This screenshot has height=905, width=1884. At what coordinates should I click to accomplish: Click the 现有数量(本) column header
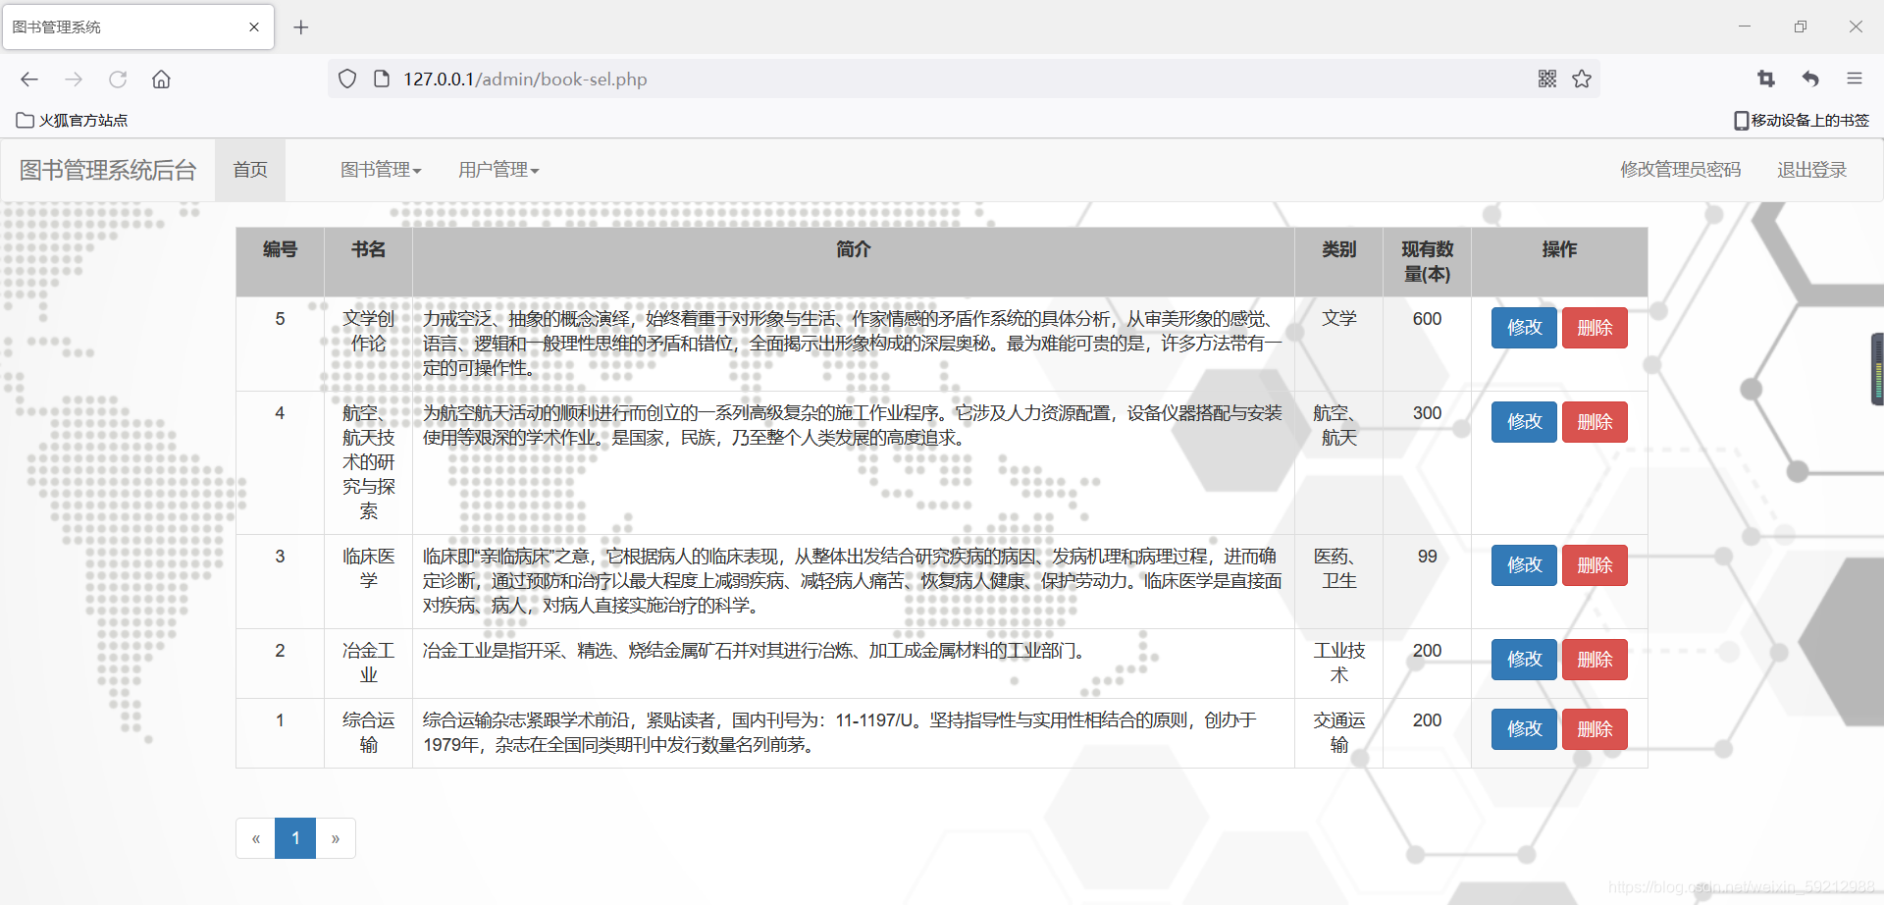click(1427, 262)
